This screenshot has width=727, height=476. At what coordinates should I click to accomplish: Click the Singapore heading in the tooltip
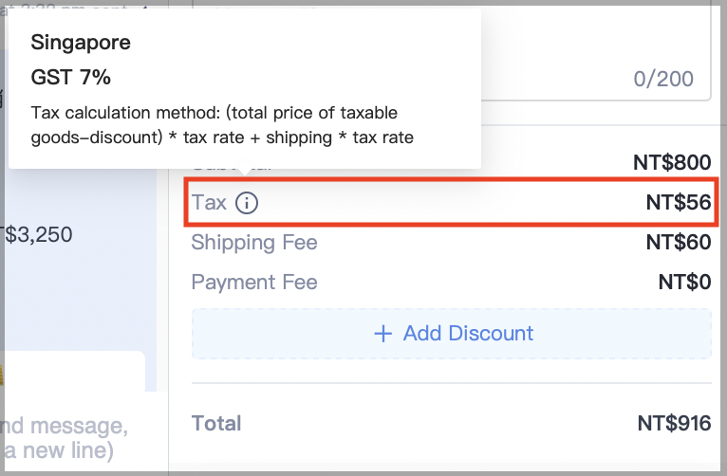click(81, 43)
